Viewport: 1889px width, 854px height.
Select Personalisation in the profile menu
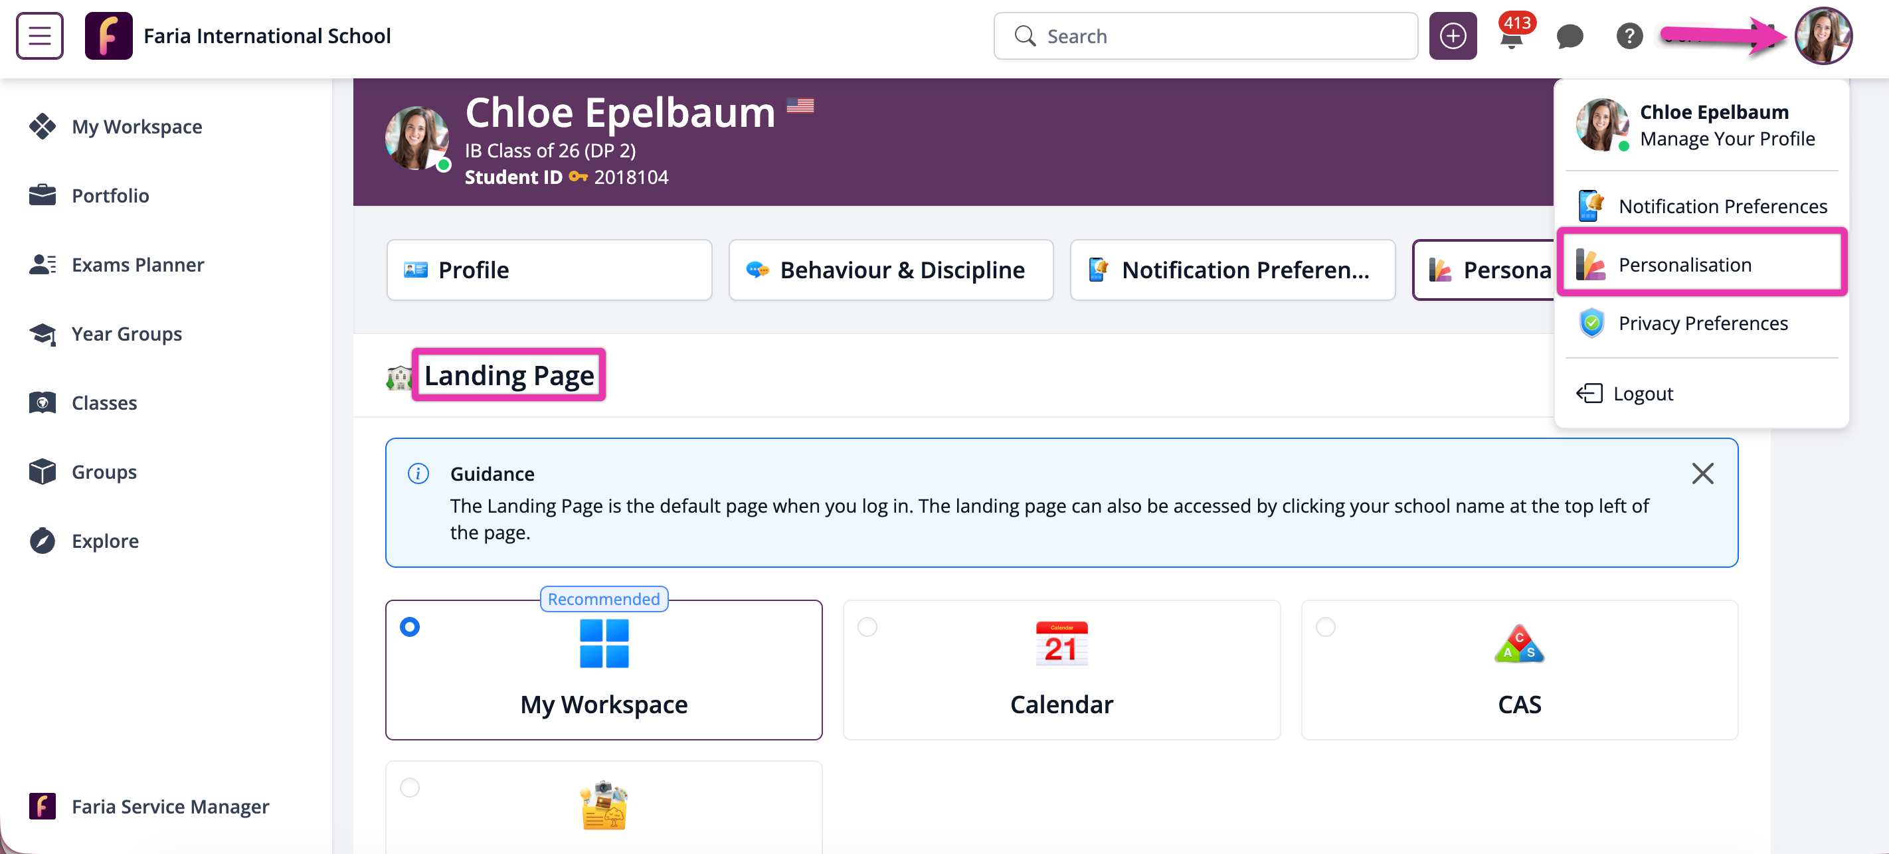[1684, 264]
